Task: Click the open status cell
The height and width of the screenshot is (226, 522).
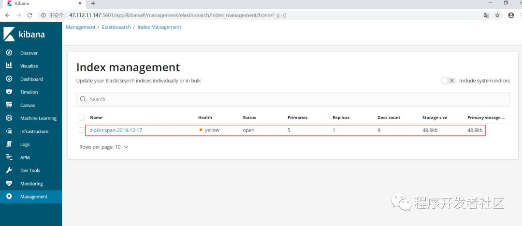Action: click(249, 130)
